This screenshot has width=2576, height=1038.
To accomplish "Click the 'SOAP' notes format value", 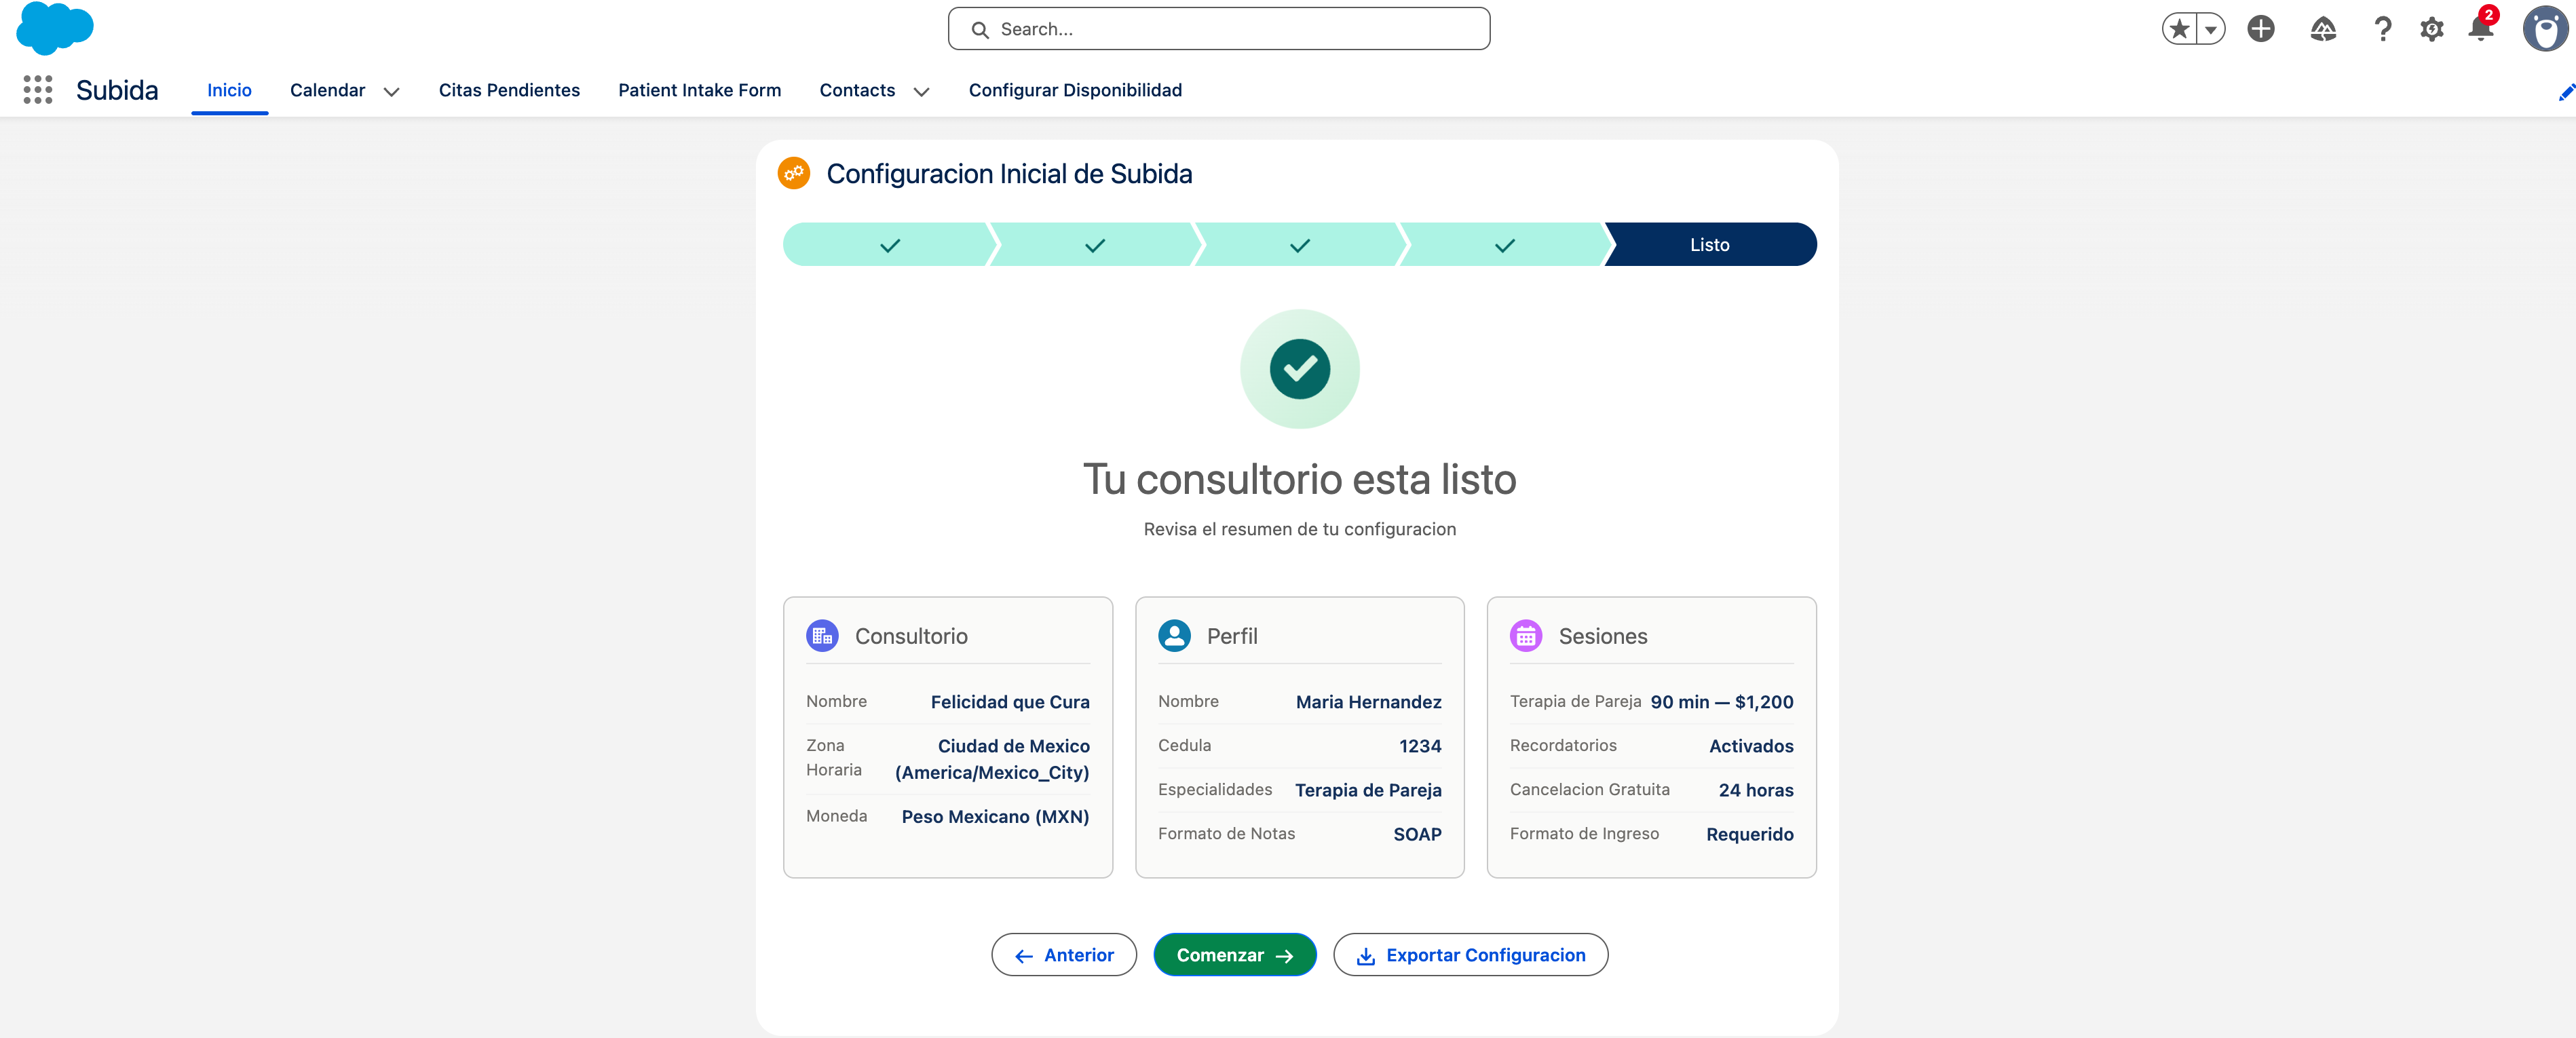I will 1417,834.
